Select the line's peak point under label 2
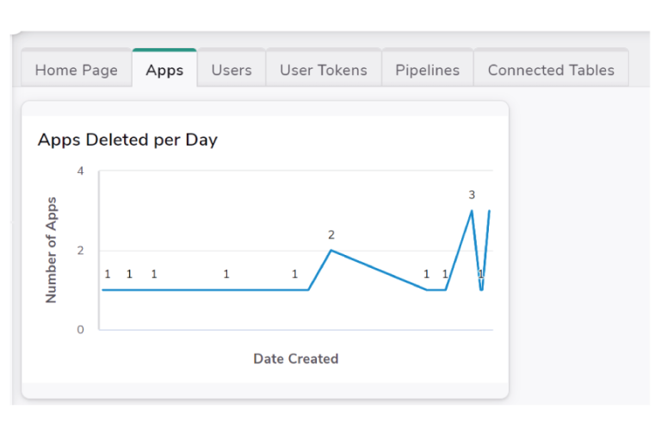Image resolution: width=661 pixels, height=441 pixels. point(331,251)
